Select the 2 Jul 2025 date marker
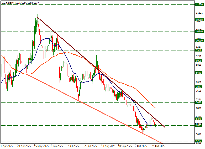Image resolution: width=205 pixels, height=149 pixels. 73,146
